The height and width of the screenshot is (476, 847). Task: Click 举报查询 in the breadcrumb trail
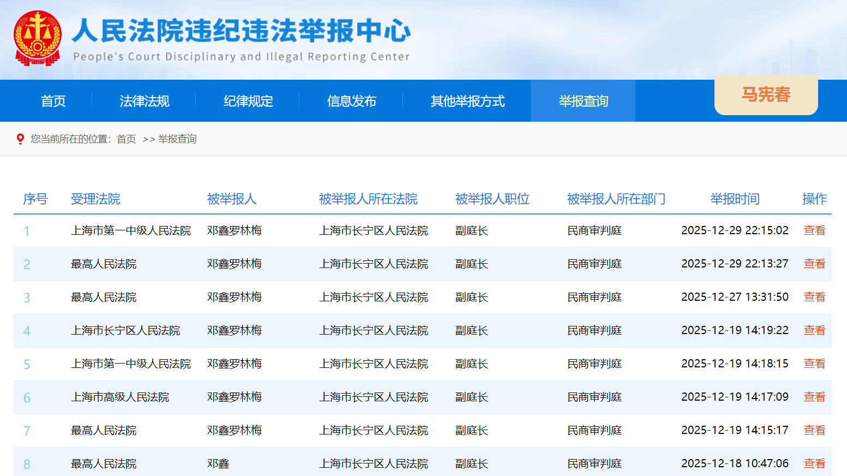pyautogui.click(x=180, y=139)
